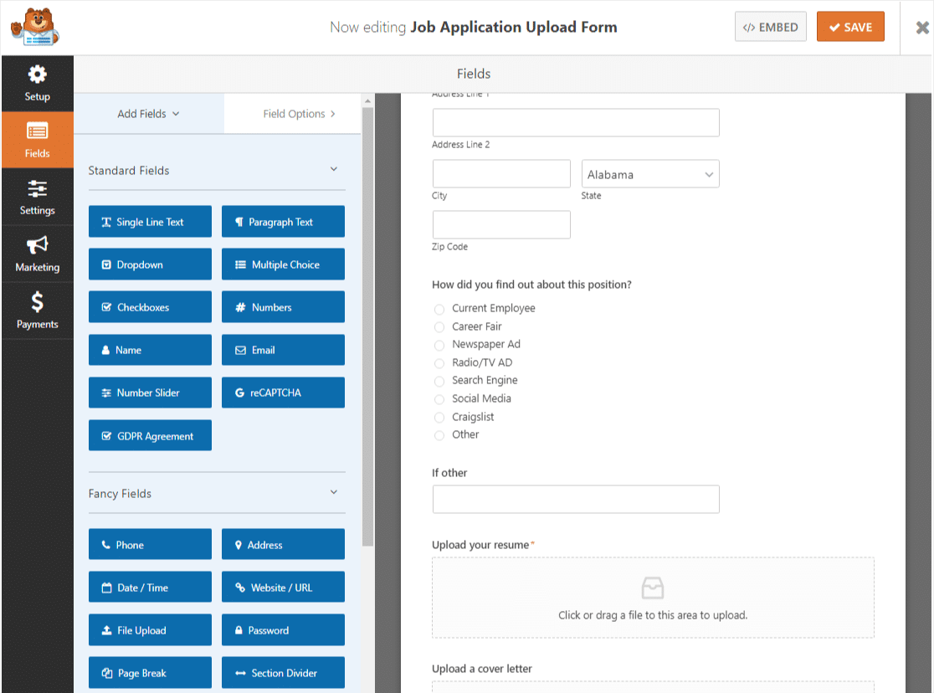Click the resume upload inbox icon
934x693 pixels.
(653, 588)
